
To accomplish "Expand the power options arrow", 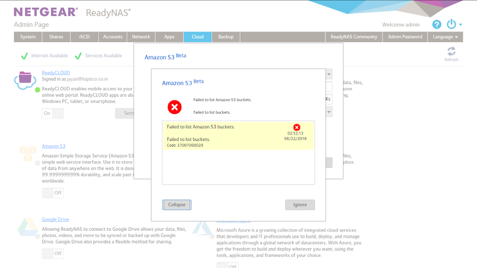I will (461, 25).
